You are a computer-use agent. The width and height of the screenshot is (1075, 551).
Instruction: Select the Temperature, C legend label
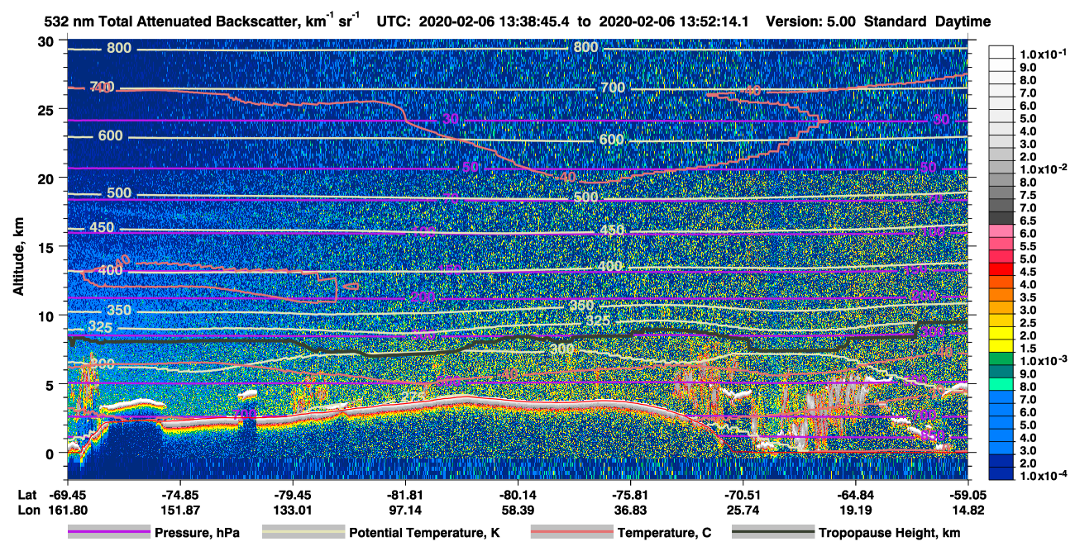664,533
